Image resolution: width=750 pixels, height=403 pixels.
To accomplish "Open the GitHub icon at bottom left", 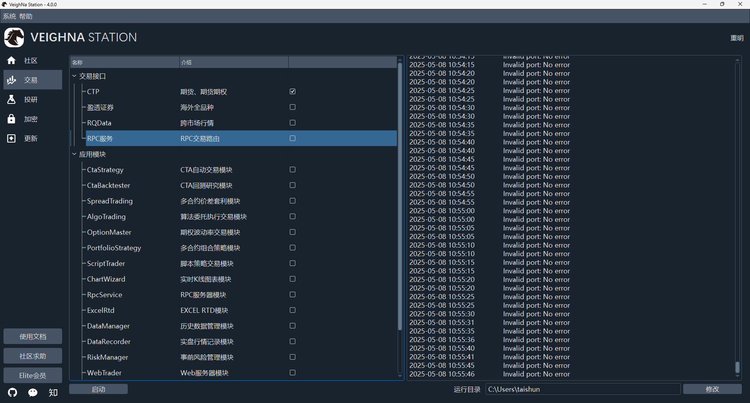I will coord(13,392).
